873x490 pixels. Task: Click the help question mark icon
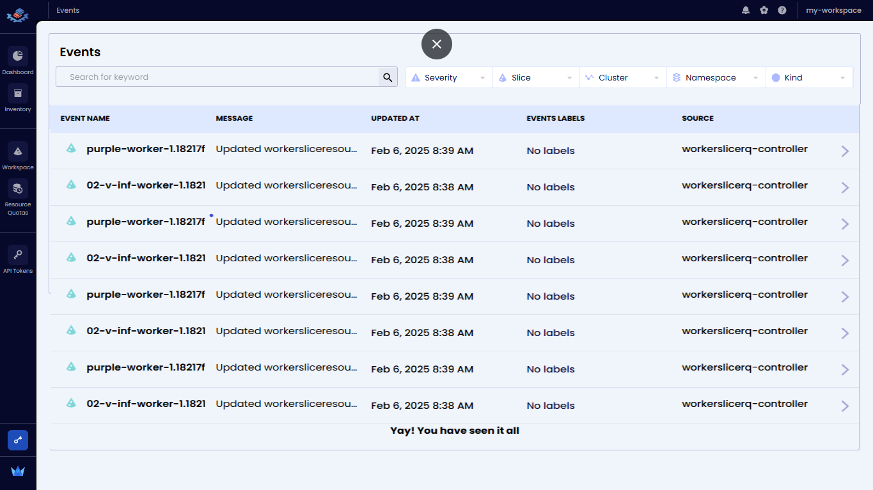click(782, 10)
